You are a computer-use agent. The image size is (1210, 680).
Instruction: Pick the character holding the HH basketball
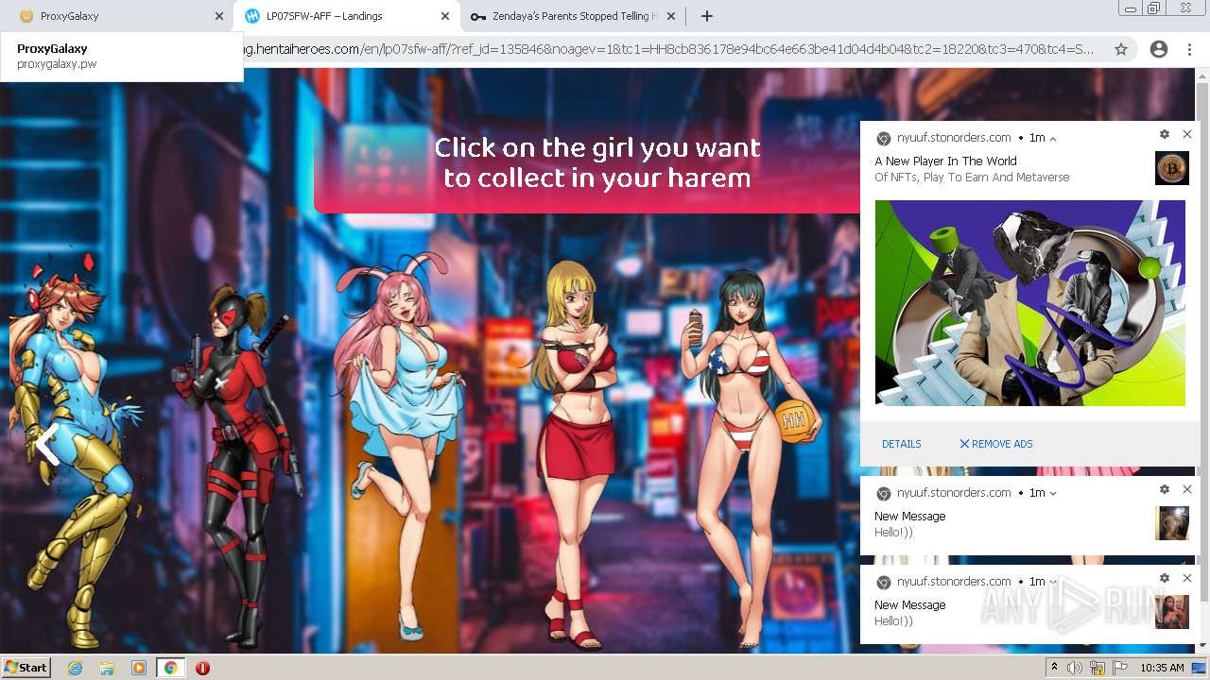752,458
